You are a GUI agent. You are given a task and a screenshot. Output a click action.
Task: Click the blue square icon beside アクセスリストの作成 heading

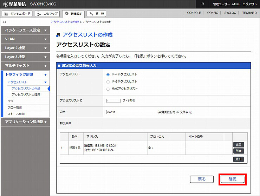tap(58, 35)
